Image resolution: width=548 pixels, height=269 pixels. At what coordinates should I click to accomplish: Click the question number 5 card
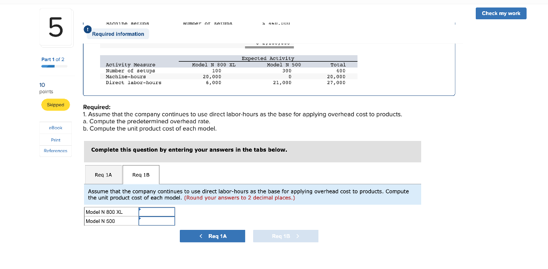click(56, 28)
